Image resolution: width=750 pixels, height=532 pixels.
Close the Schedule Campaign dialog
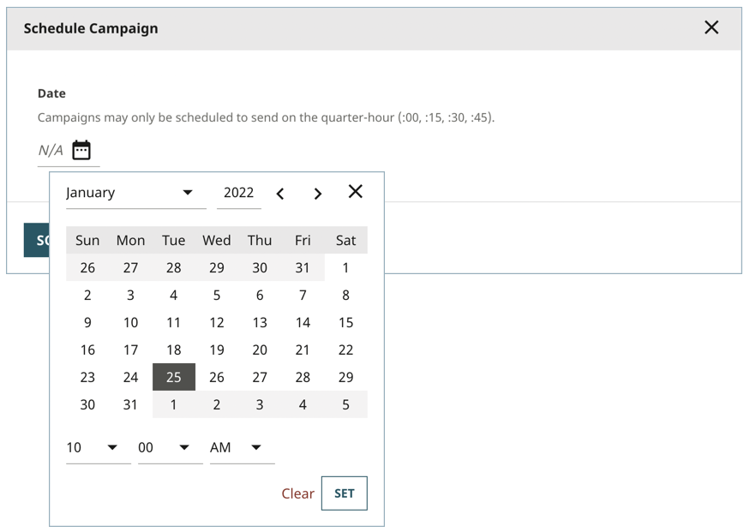711,27
